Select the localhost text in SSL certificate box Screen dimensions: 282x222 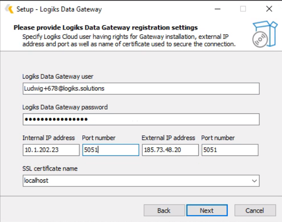click(x=36, y=180)
